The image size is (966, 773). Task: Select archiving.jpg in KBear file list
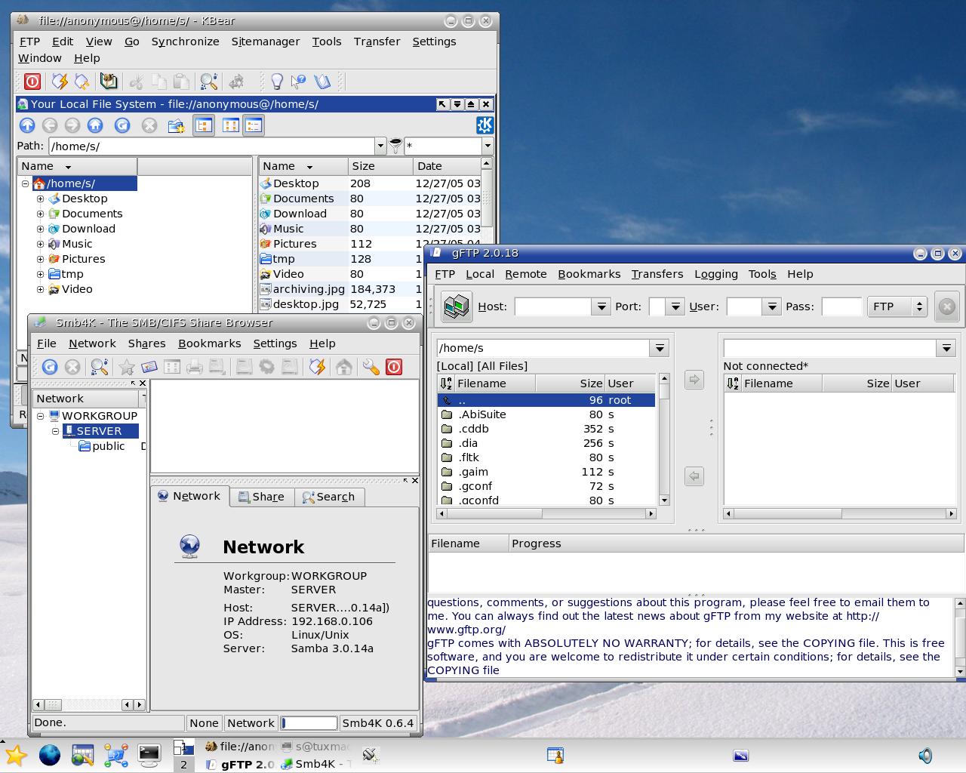309,289
